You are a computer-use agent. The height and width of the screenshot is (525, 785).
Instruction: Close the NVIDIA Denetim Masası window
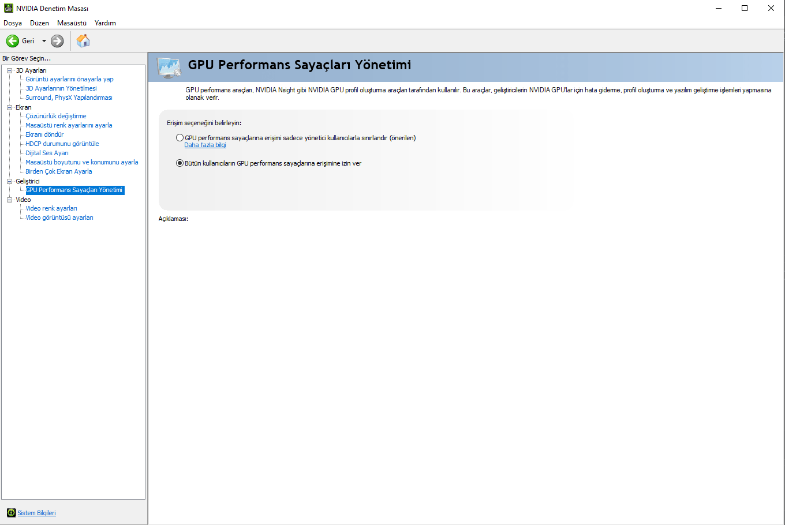(x=771, y=8)
